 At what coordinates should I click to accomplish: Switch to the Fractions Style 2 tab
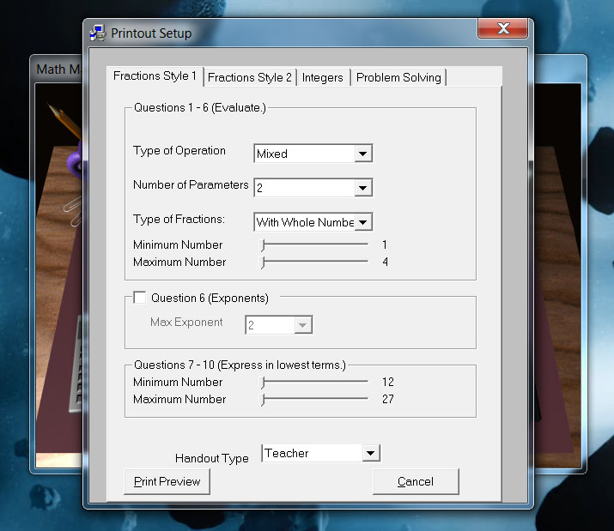click(250, 77)
